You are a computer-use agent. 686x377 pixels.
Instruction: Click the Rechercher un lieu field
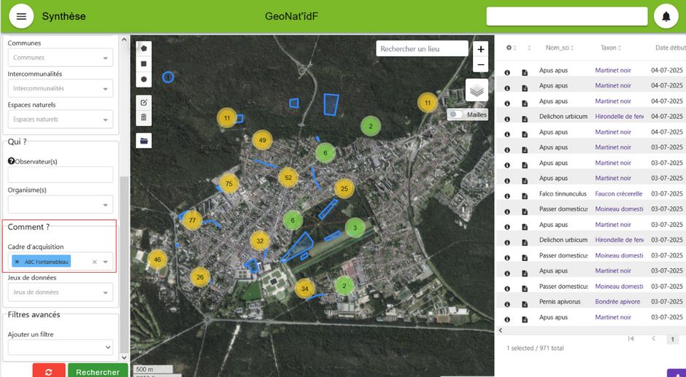[x=422, y=49]
